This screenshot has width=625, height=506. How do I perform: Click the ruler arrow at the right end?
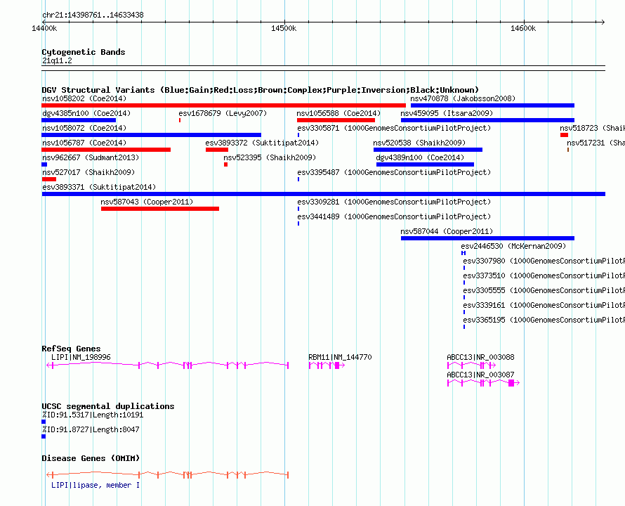tap(603, 22)
